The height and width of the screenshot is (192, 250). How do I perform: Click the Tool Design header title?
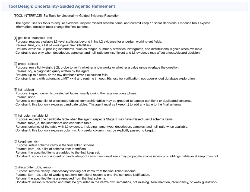(62, 7)
